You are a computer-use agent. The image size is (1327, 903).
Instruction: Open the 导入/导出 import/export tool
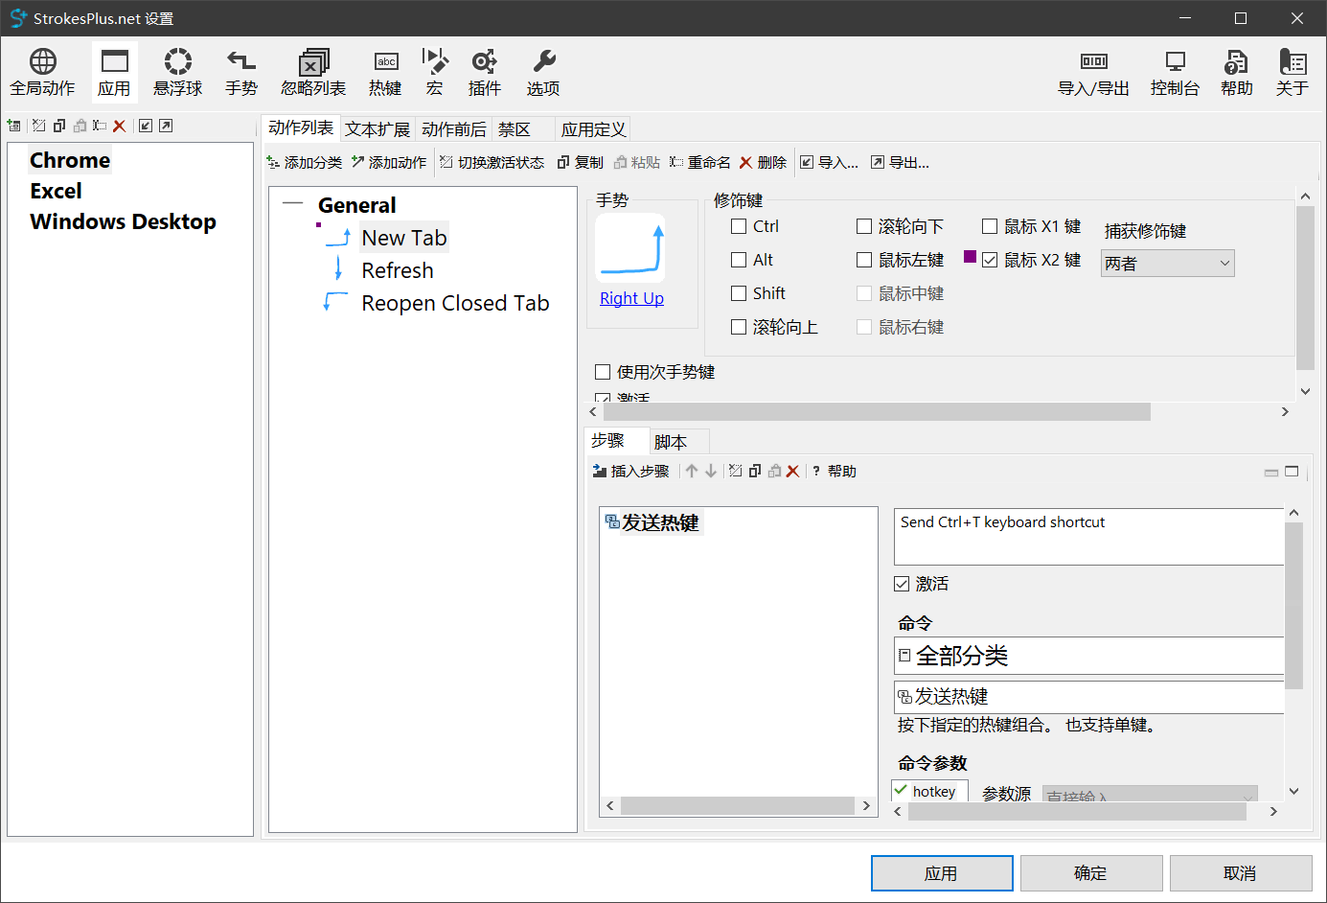tap(1093, 73)
